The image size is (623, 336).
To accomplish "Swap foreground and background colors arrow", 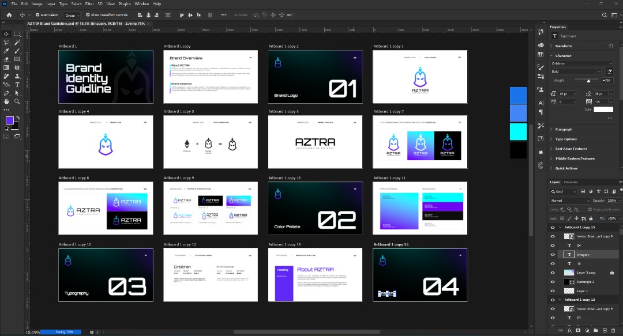I will point(18,118).
